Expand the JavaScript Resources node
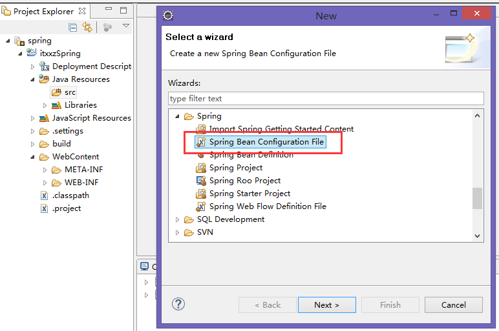Screen dimensions: 499x331 [32, 119]
